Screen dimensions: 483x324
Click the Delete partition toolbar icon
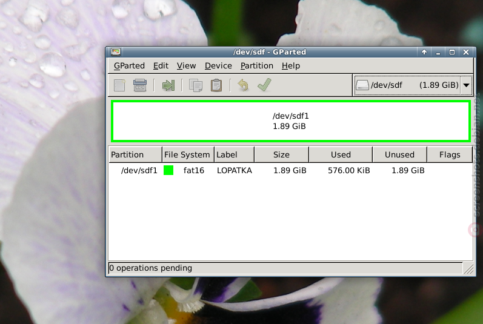140,85
